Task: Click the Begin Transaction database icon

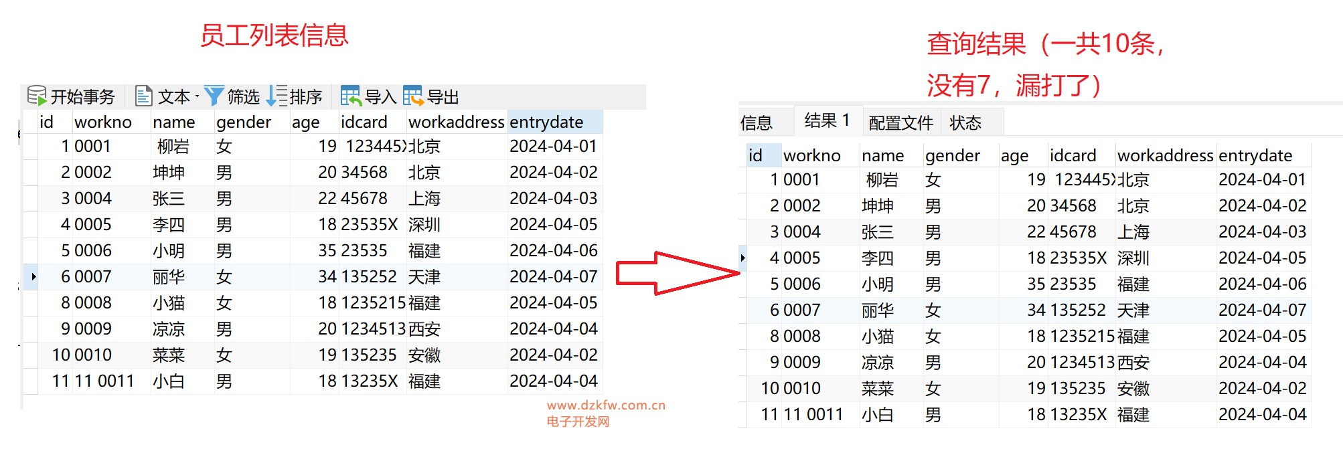Action: pos(37,96)
